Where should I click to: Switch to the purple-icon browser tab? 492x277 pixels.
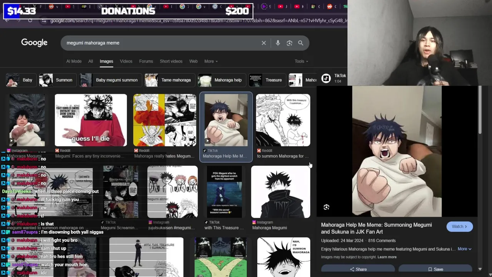(x=264, y=7)
